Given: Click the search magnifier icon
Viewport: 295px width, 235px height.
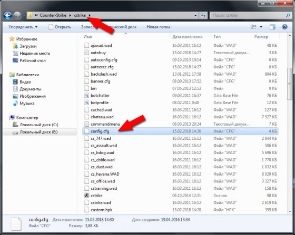Looking at the screenshot, I should pyautogui.click(x=288, y=15).
